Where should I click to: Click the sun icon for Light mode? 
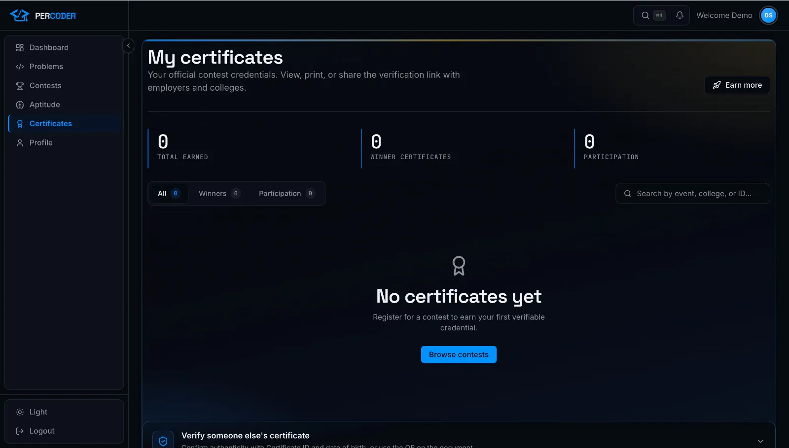[x=20, y=412]
